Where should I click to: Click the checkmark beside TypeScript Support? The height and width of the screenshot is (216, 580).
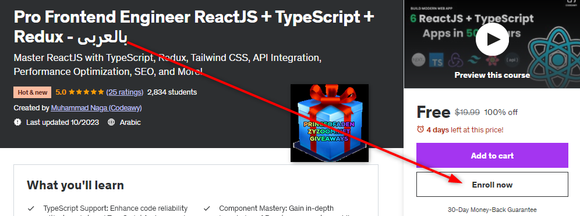31,208
